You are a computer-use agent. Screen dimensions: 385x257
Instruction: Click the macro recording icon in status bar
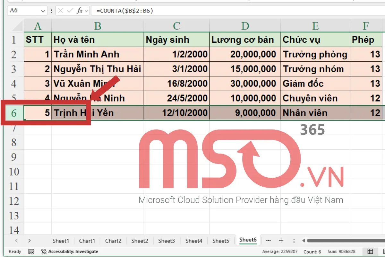click(x=31, y=252)
